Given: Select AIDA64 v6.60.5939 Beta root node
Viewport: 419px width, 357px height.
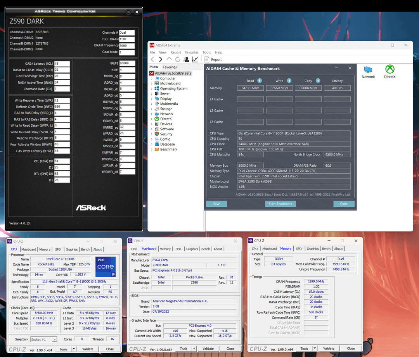Looking at the screenshot, I should point(173,73).
